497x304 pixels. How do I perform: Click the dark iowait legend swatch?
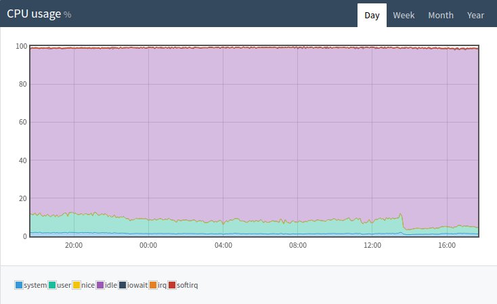[123, 285]
